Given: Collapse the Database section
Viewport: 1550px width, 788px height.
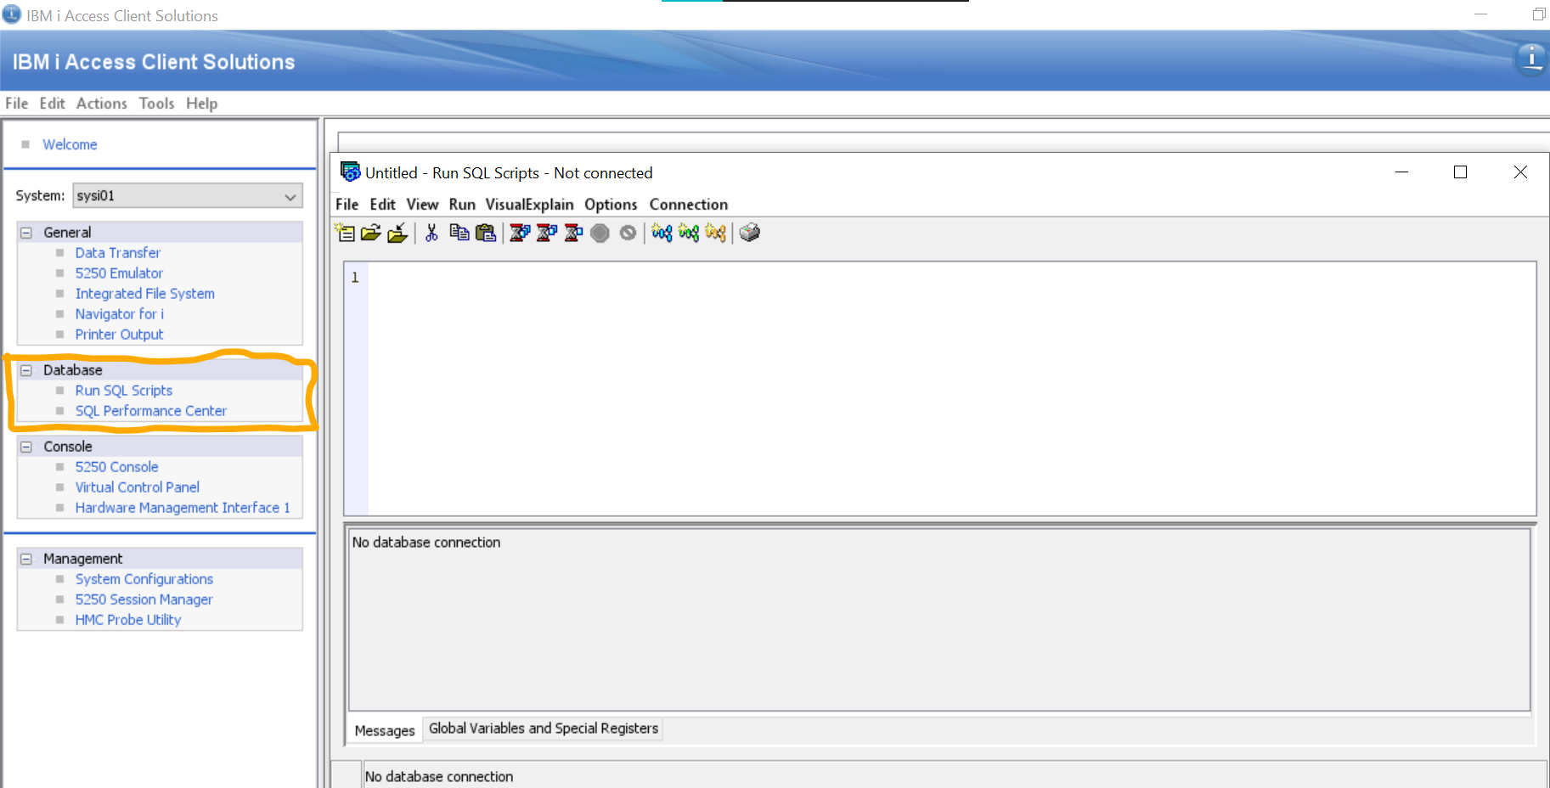Looking at the screenshot, I should pos(26,370).
